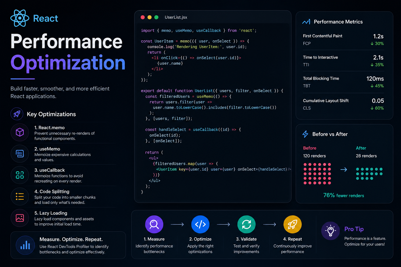This screenshot has height=267, width=401.
Task: Click the 'const filteredUsers = useMemo' line
Action: (x=188, y=96)
